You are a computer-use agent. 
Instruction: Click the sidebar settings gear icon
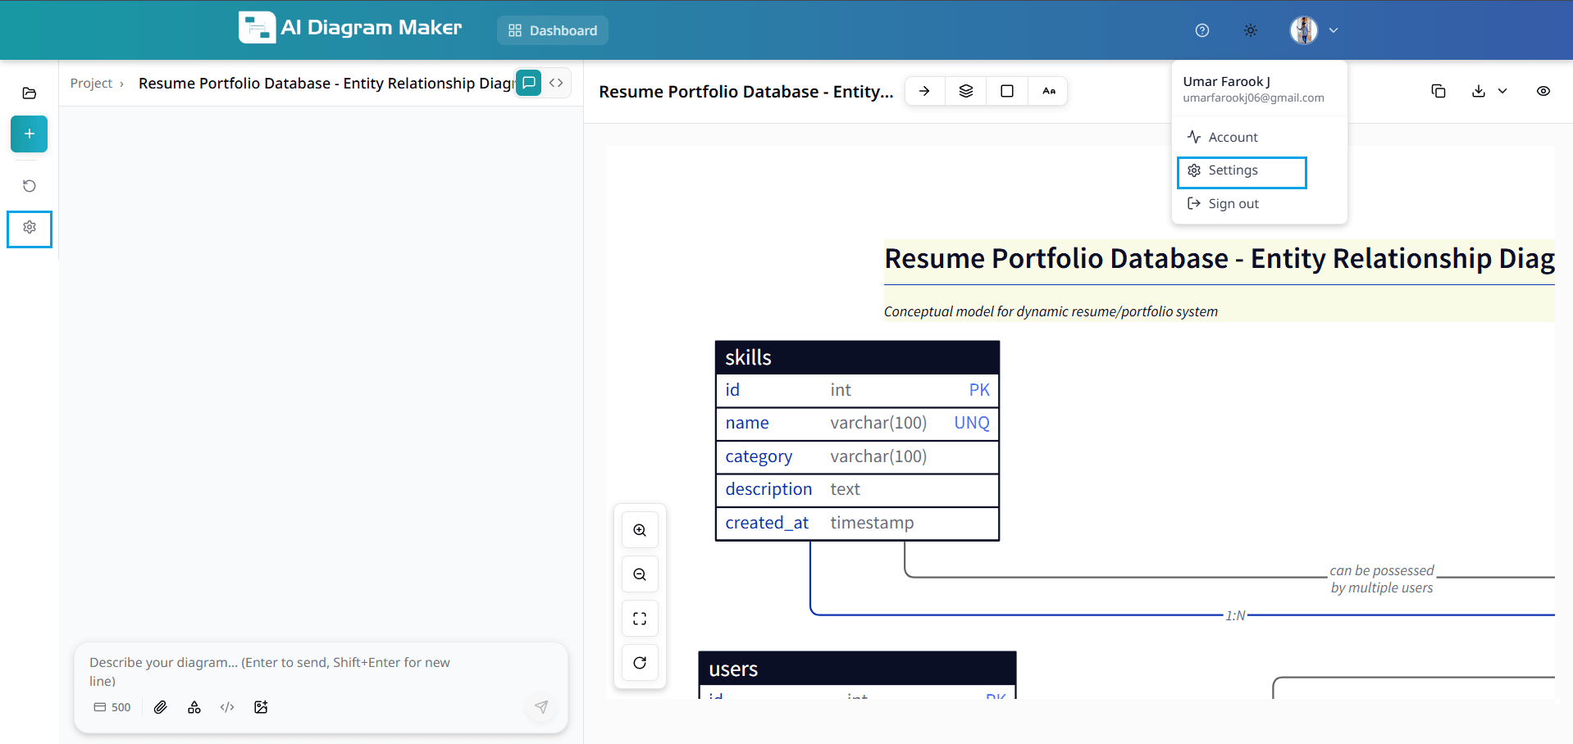pos(29,228)
